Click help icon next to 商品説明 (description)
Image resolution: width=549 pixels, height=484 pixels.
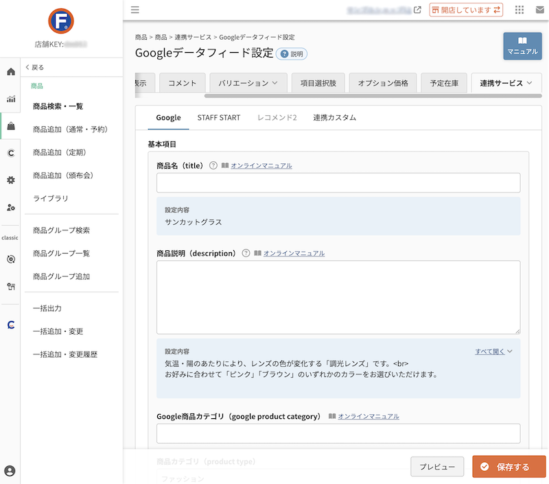pos(246,253)
